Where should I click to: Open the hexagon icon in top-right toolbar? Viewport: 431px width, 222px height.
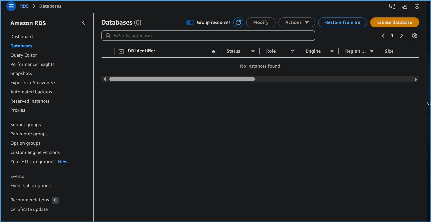pyautogui.click(x=417, y=6)
